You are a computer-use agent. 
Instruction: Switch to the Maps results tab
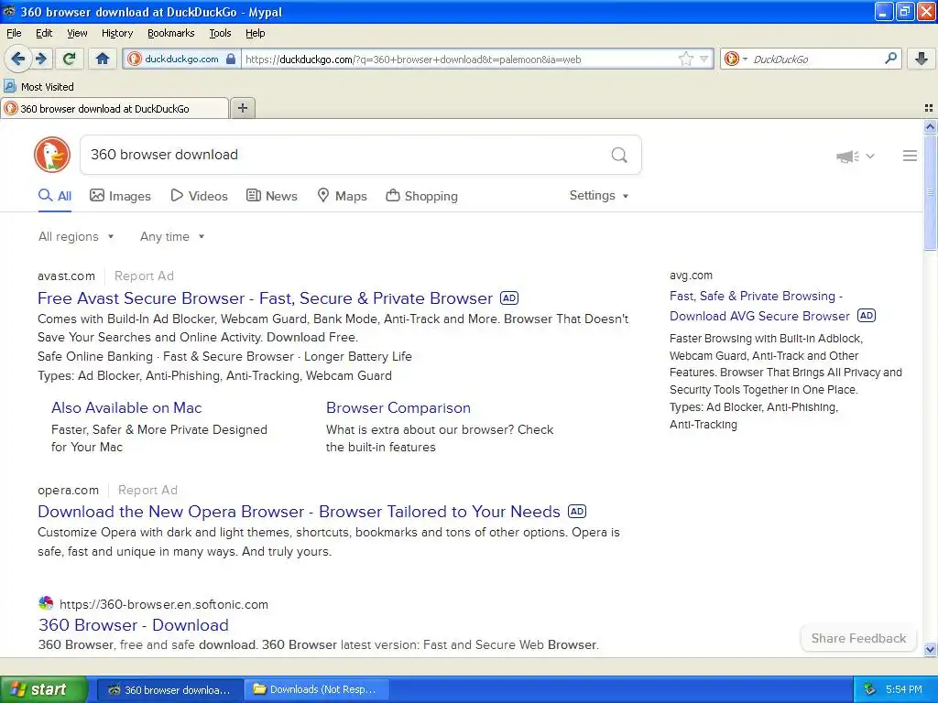click(342, 196)
